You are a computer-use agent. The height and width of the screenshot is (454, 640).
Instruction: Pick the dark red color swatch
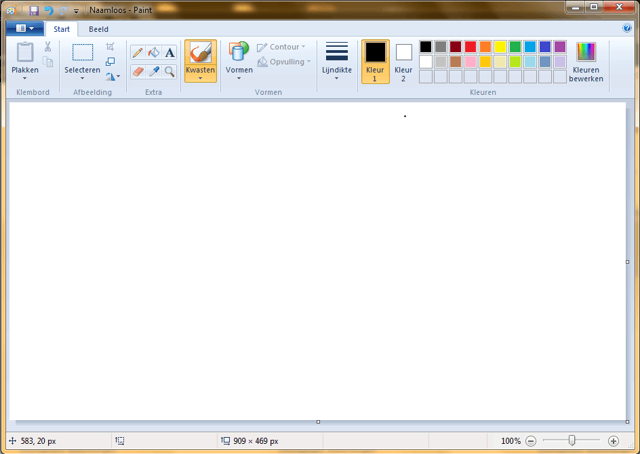pos(456,47)
